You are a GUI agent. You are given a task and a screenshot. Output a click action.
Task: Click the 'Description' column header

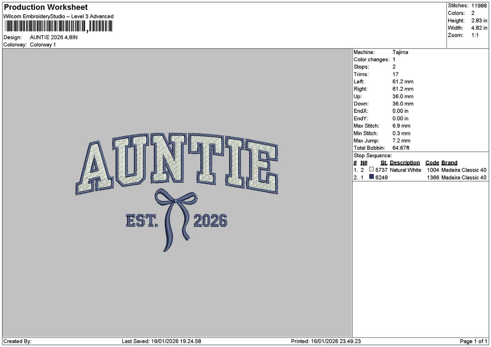pos(405,163)
